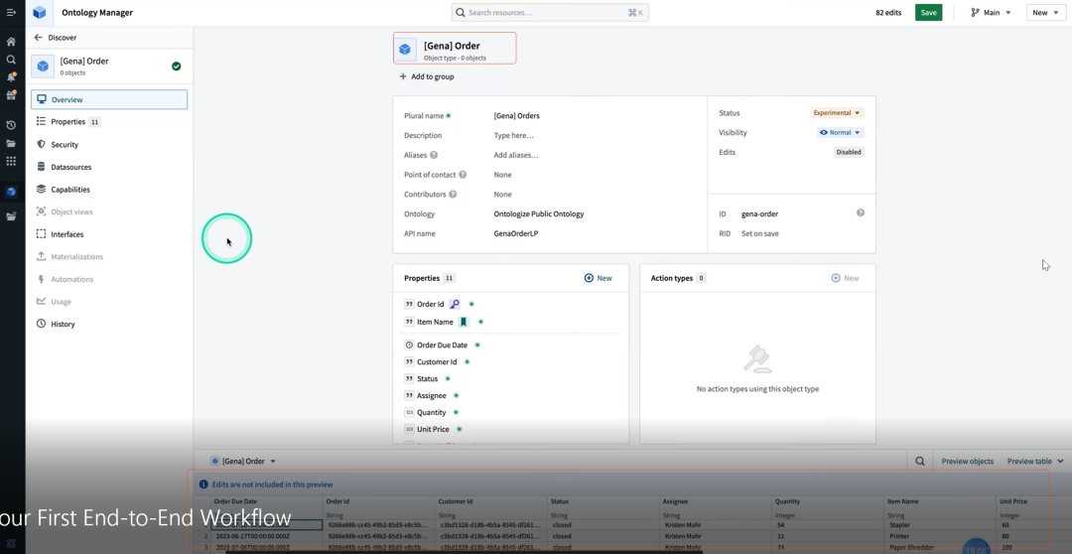This screenshot has height=554, width=1072.
Task: Open the starred folder icon in the rail
Action: [11, 216]
